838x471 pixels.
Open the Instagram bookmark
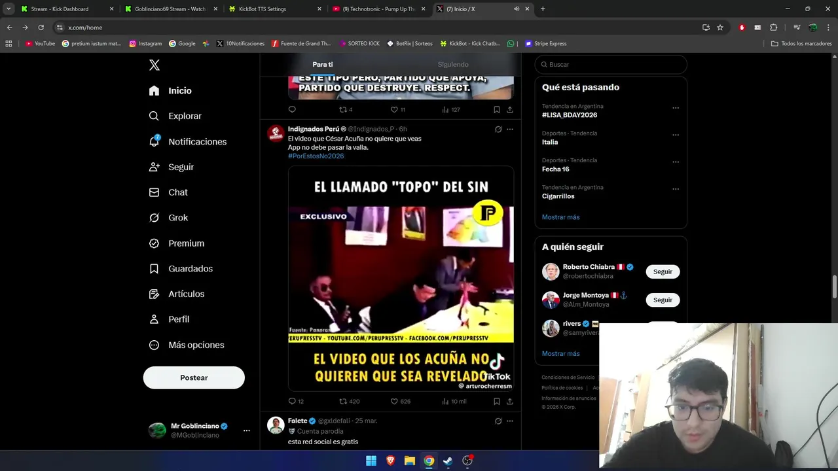pos(145,44)
